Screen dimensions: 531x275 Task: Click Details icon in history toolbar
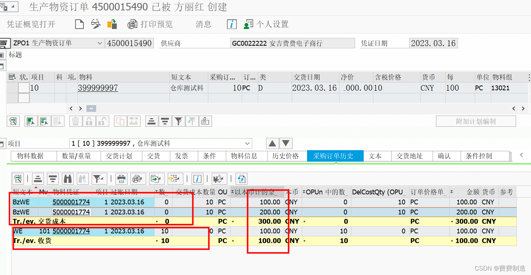click(18, 179)
